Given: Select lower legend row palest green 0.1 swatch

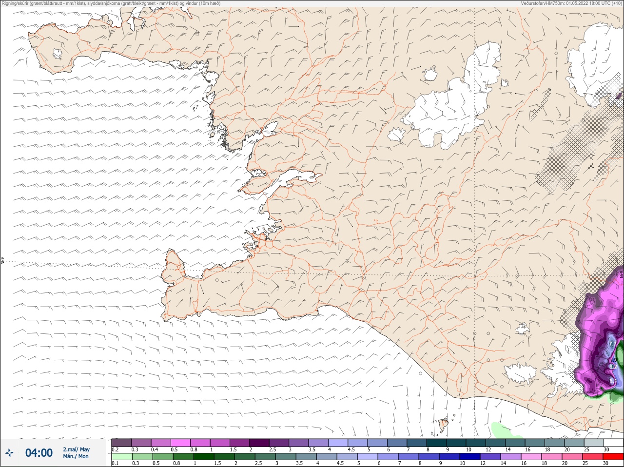Looking at the screenshot, I should pos(121,457).
